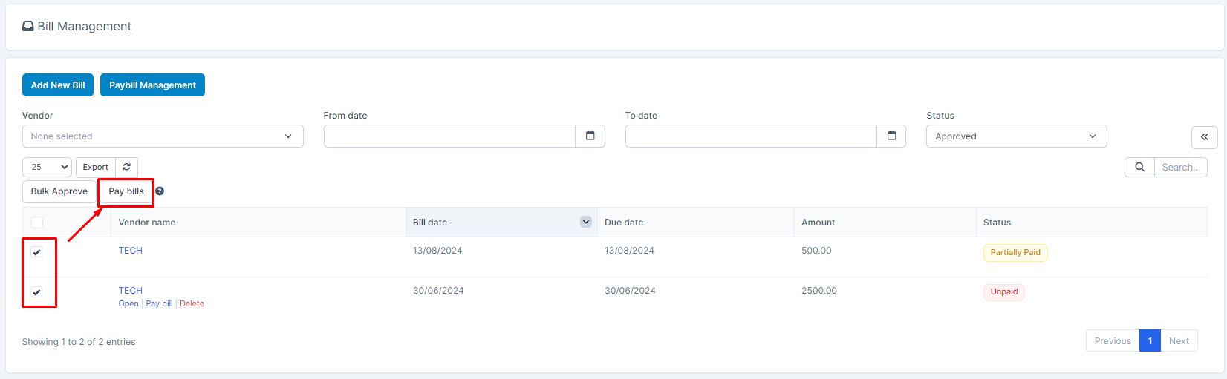Image resolution: width=1227 pixels, height=379 pixels.
Task: Click the refresh table icon
Action: [126, 167]
